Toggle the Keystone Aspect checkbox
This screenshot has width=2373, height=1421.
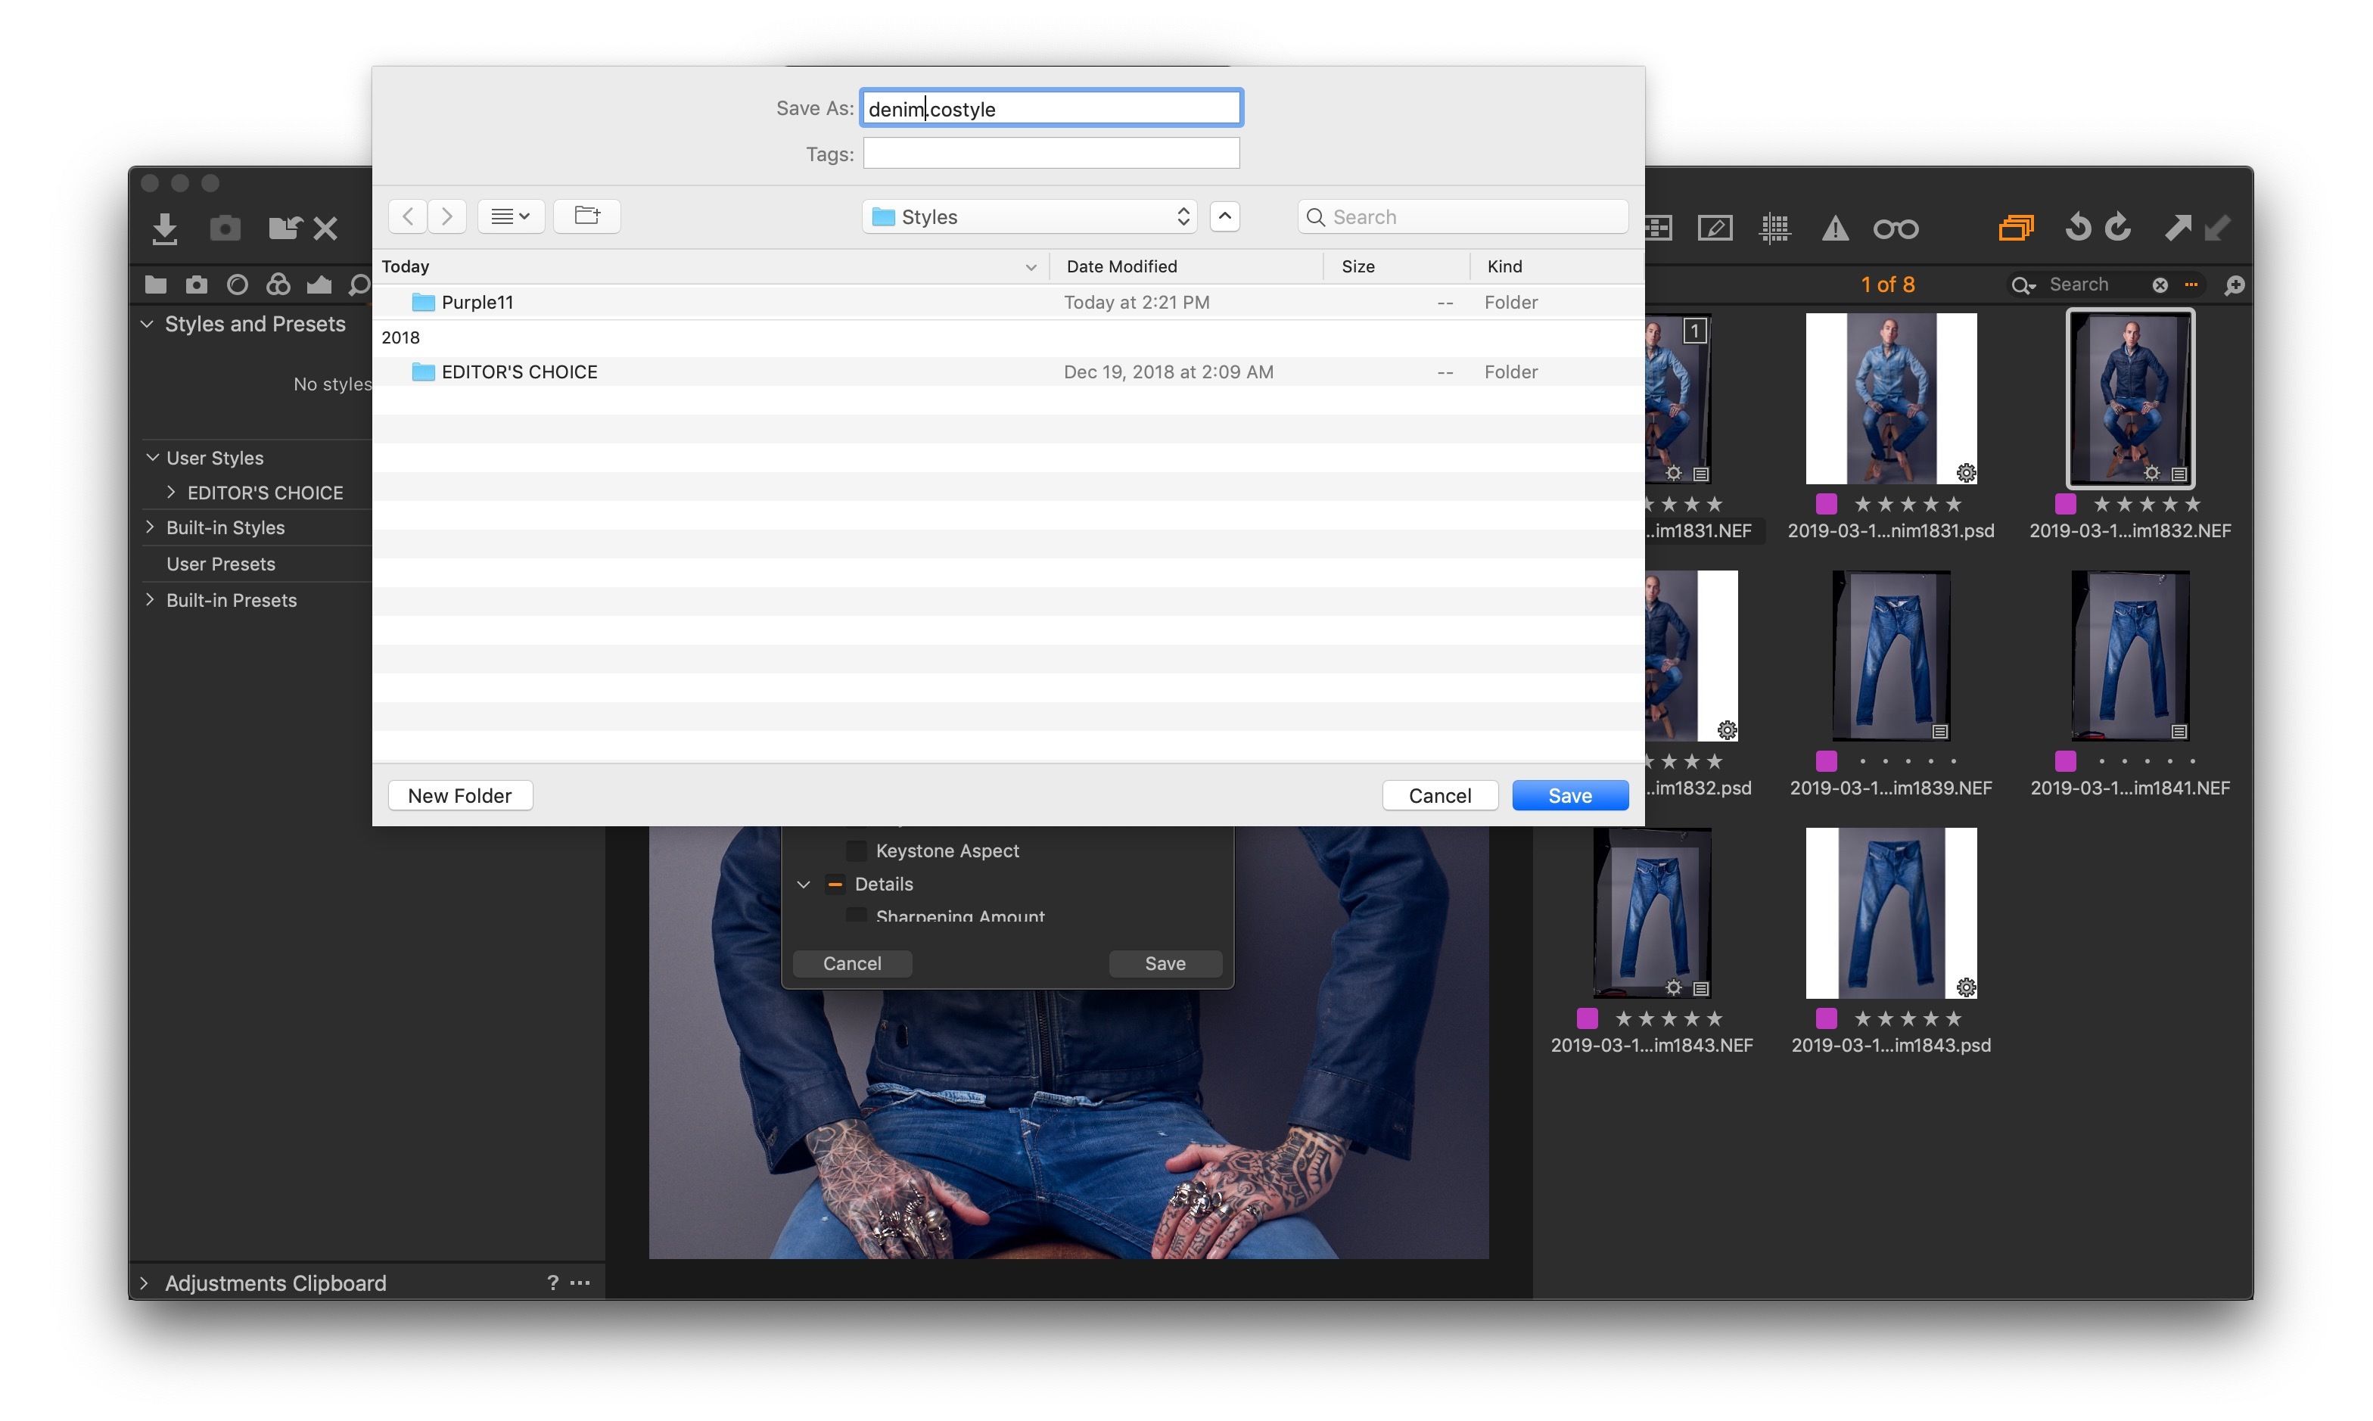pos(856,849)
